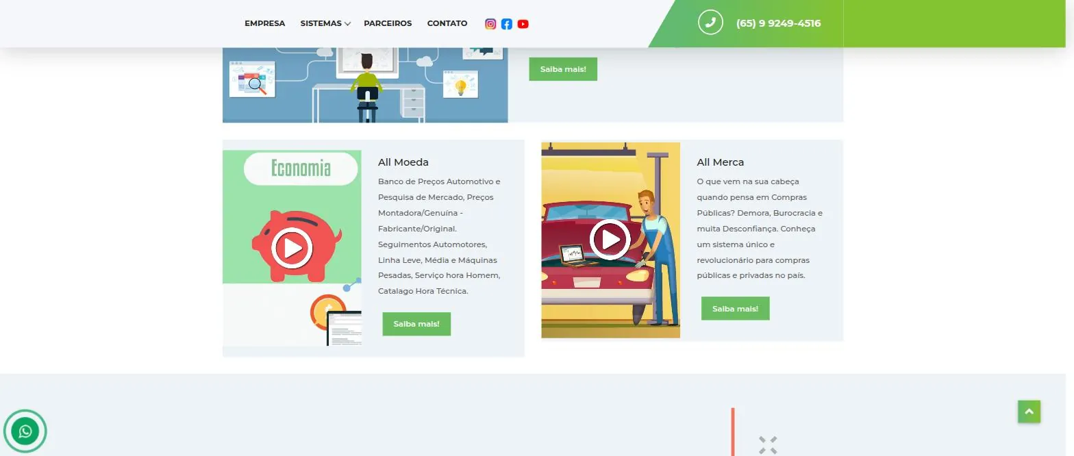Expand the Sistemas dropdown menu

(325, 23)
